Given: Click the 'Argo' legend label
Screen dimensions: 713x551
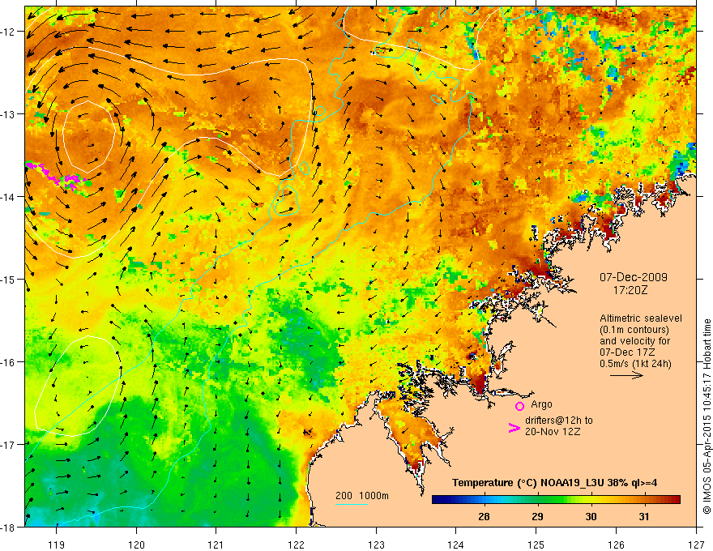Looking at the screenshot, I should [x=541, y=404].
